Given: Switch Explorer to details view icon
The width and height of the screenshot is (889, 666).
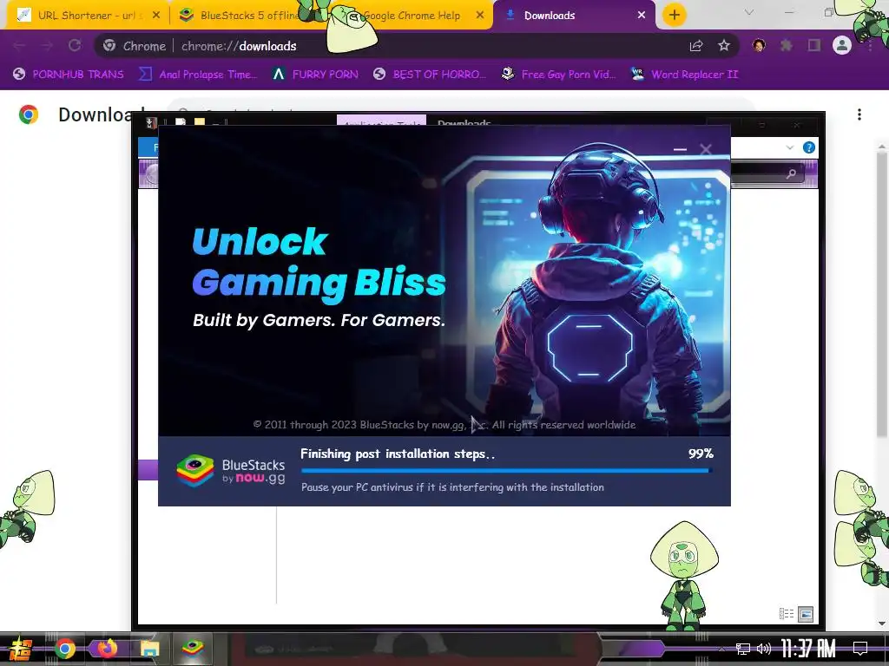Looking at the screenshot, I should click(787, 614).
